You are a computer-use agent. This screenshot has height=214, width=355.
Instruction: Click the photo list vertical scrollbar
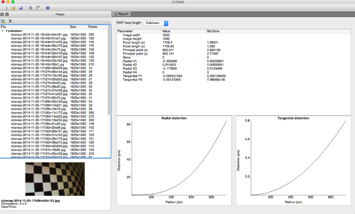pyautogui.click(x=109, y=70)
